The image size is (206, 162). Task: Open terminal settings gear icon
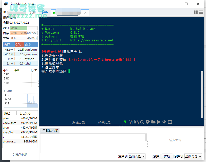pyautogui.click(x=148, y=122)
